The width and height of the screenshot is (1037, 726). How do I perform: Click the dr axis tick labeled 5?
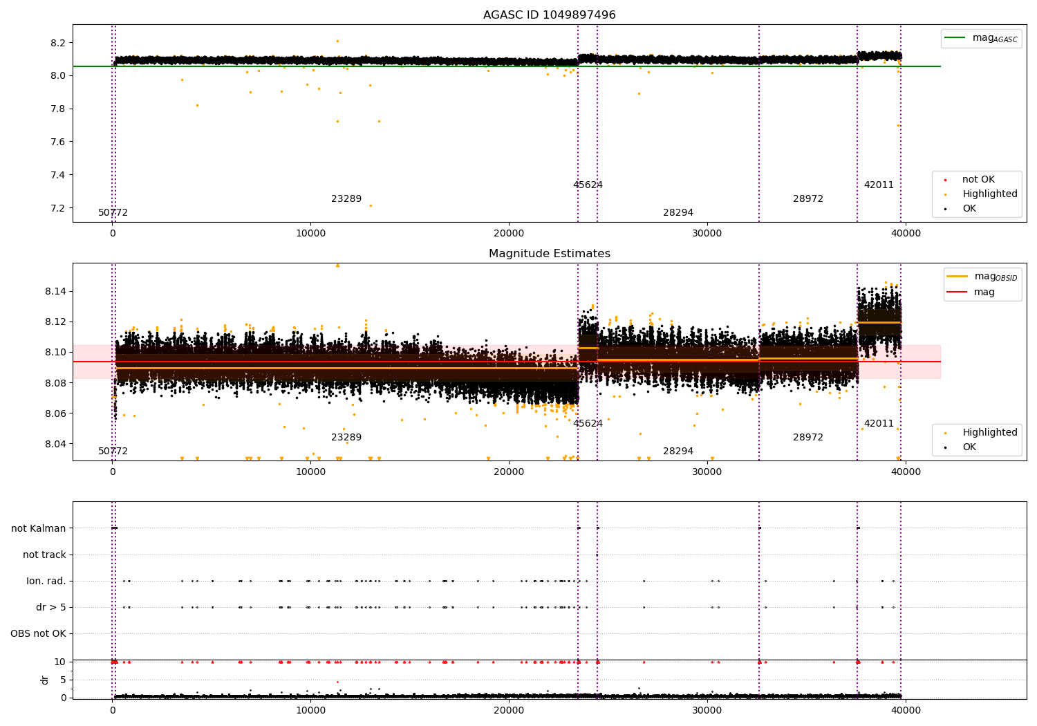click(x=63, y=680)
